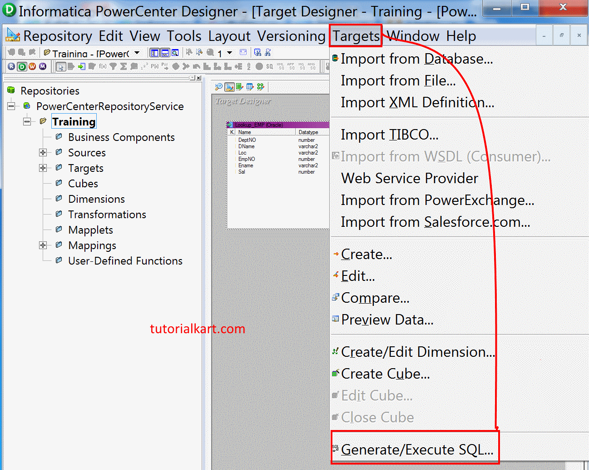This screenshot has width=589, height=470.
Task: Toggle the pointer selection tool
Action: pyautogui.click(x=61, y=66)
